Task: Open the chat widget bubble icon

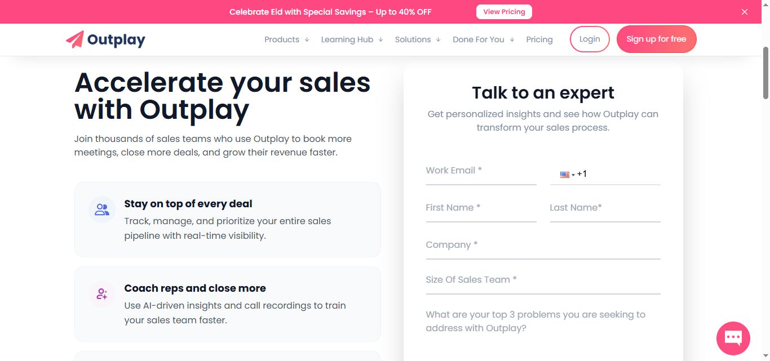Action: tap(733, 338)
